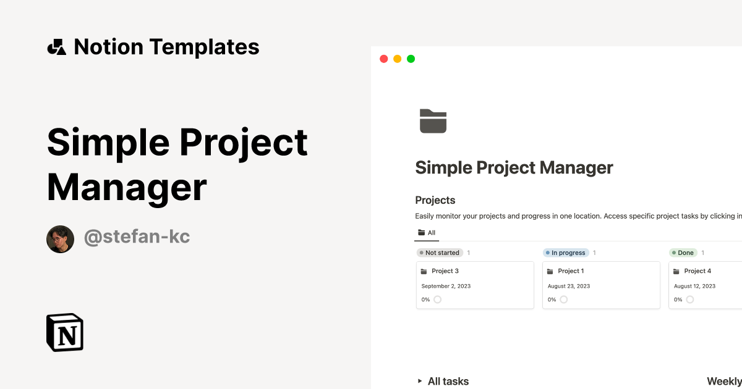Click the folder icon on the Project 3 card
Viewport: 742px width, 389px height.
[424, 270]
